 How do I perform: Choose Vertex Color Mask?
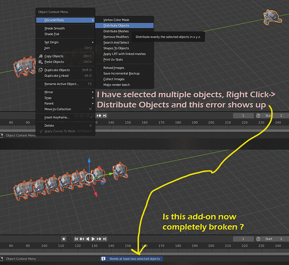click(x=124, y=20)
